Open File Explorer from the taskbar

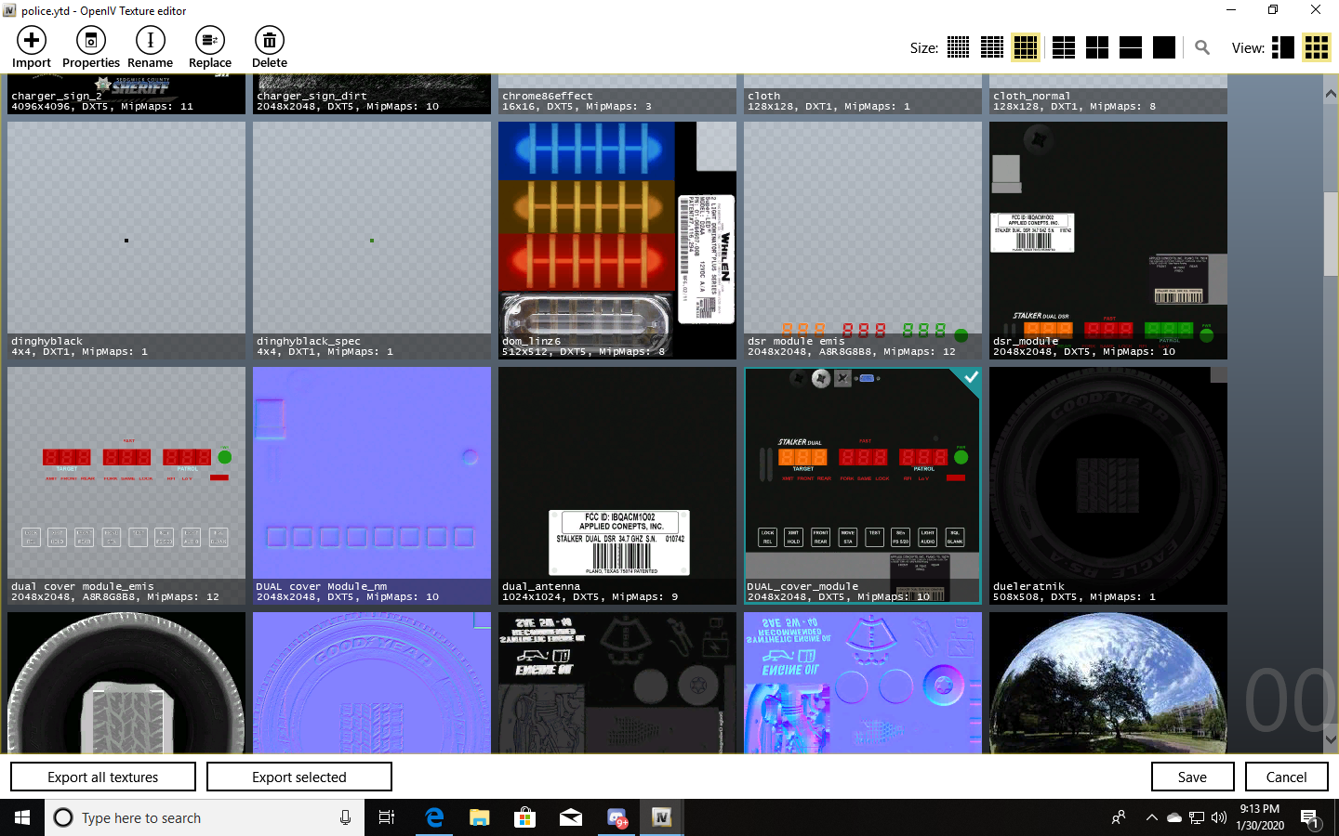(480, 817)
